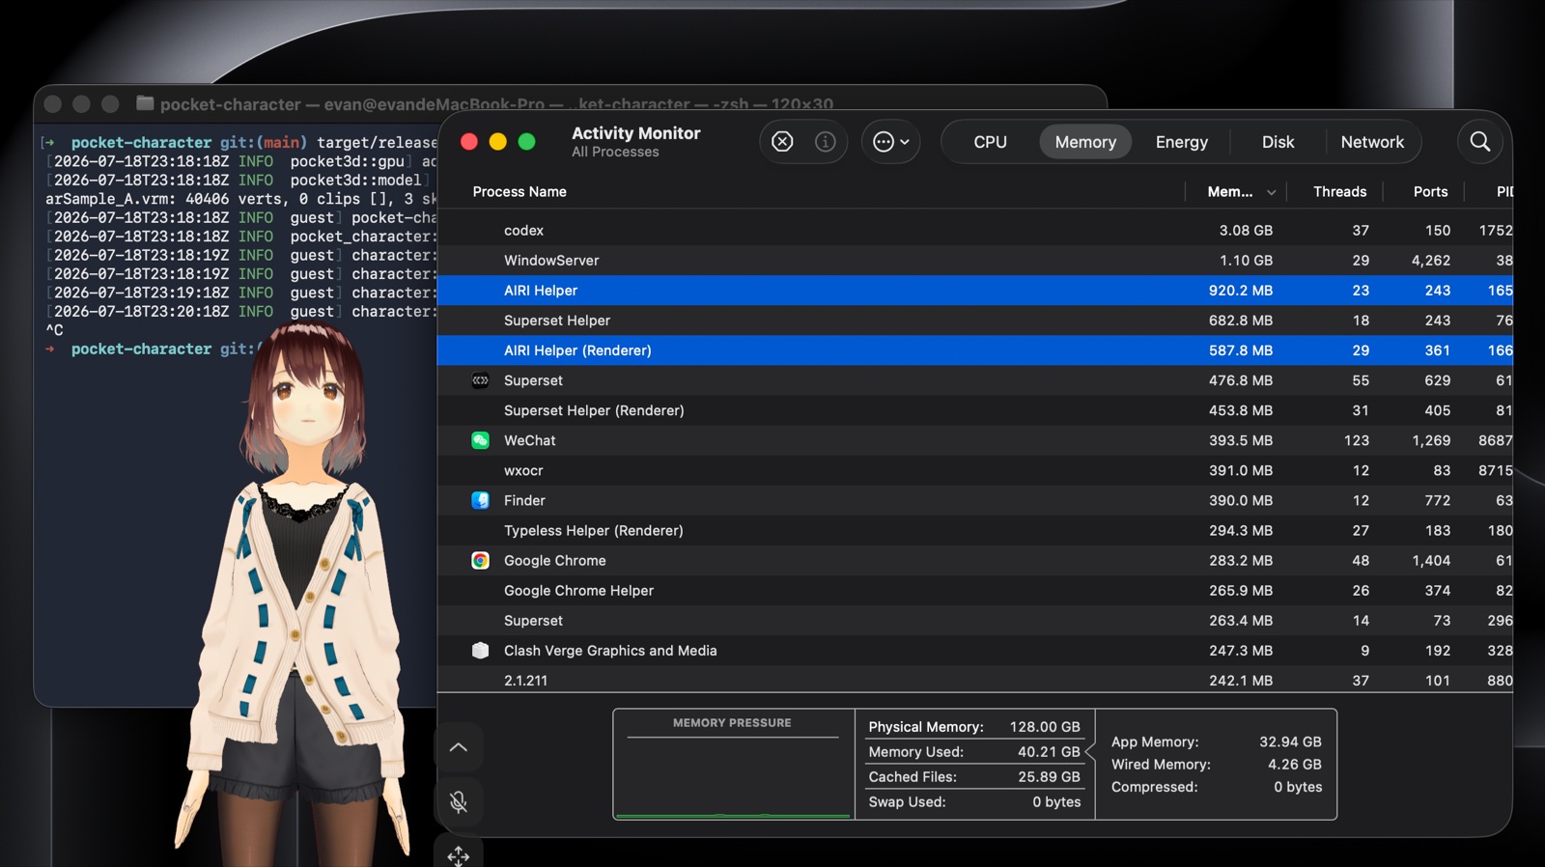Sort by the Ports column header
The height and width of the screenshot is (867, 1545).
pos(1430,192)
